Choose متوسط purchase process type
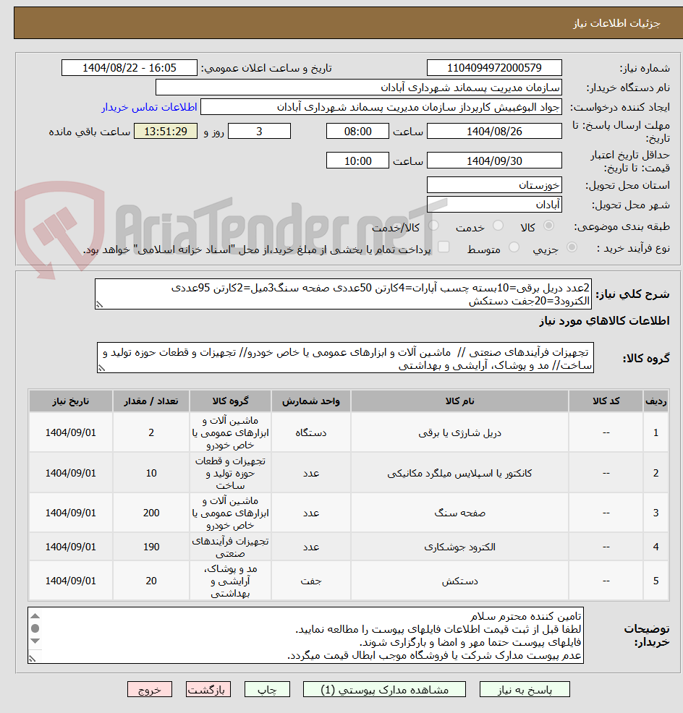Image resolution: width=683 pixels, height=713 pixels. 514,247
